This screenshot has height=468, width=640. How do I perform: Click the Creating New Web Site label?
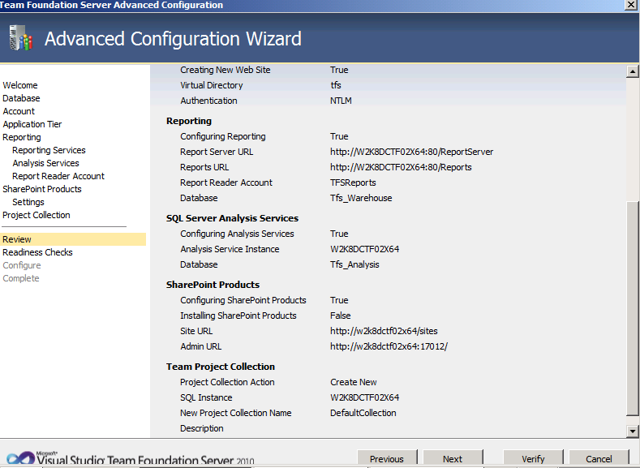coord(226,70)
